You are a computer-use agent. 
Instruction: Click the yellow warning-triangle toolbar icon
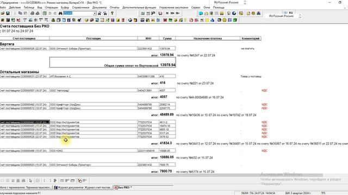(x=53, y=20)
